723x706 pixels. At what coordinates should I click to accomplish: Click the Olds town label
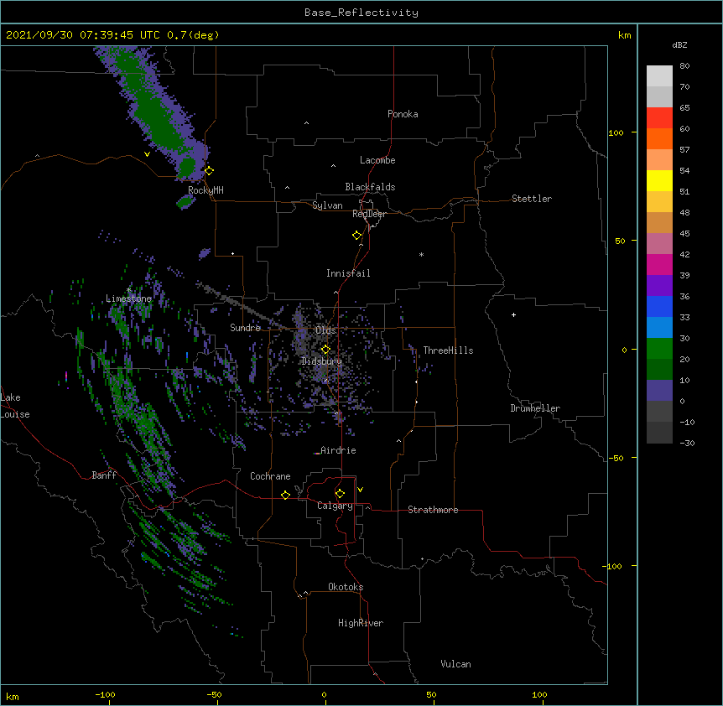[x=325, y=330]
